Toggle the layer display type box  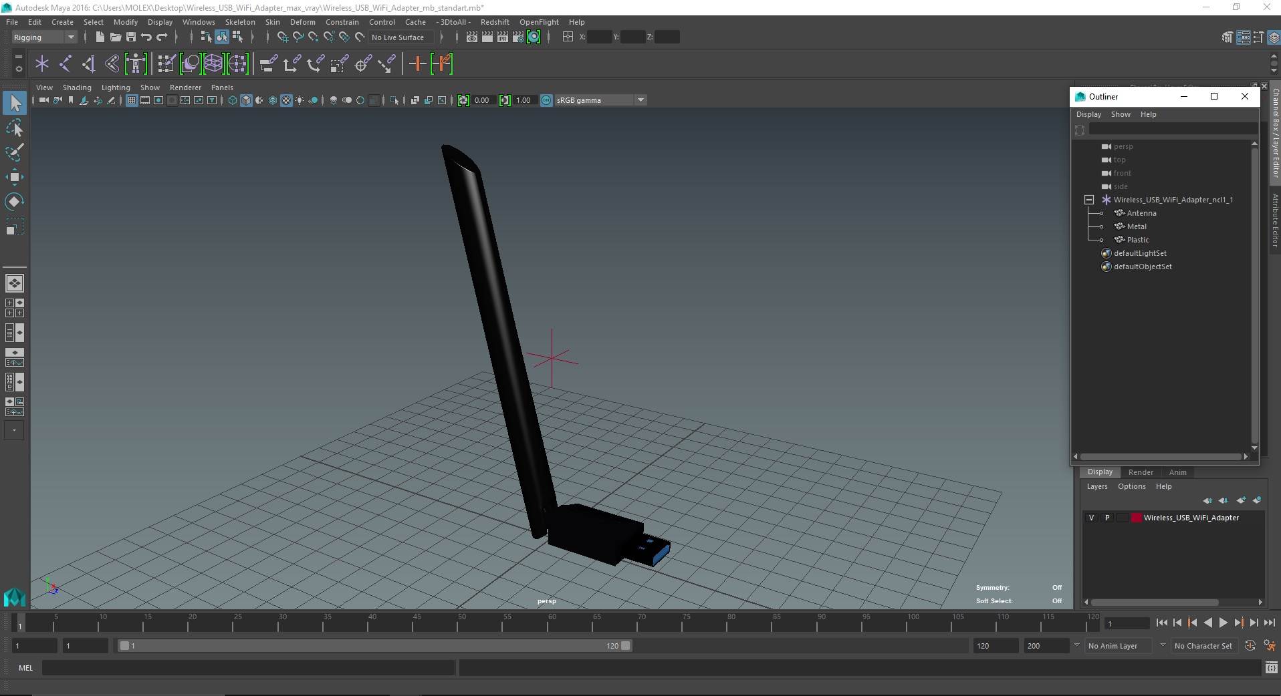coord(1123,518)
